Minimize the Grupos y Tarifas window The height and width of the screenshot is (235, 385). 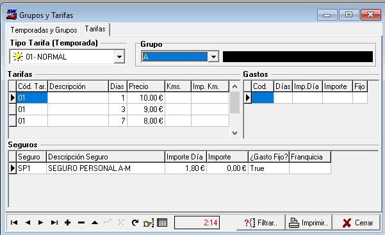point(327,15)
